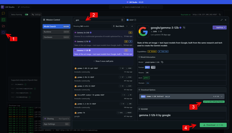Select Gemma 3 12B in results
232x133 pixels.
pos(103,52)
